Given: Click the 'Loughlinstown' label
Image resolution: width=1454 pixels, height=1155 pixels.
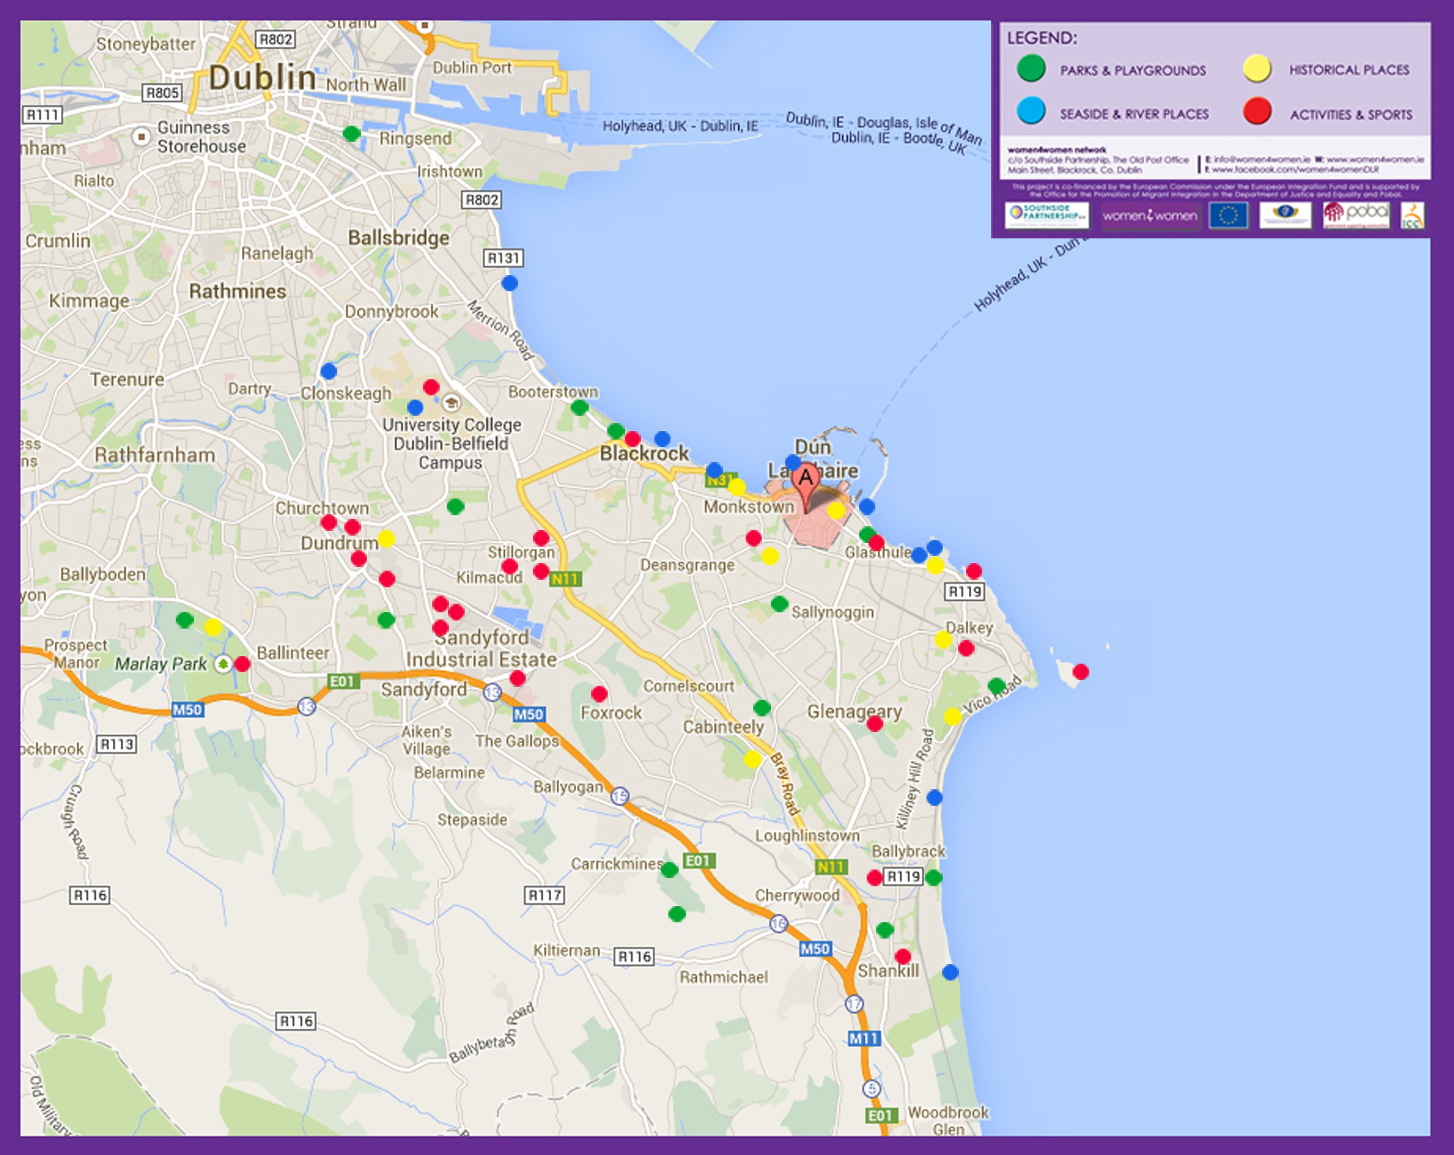Looking at the screenshot, I should [807, 835].
